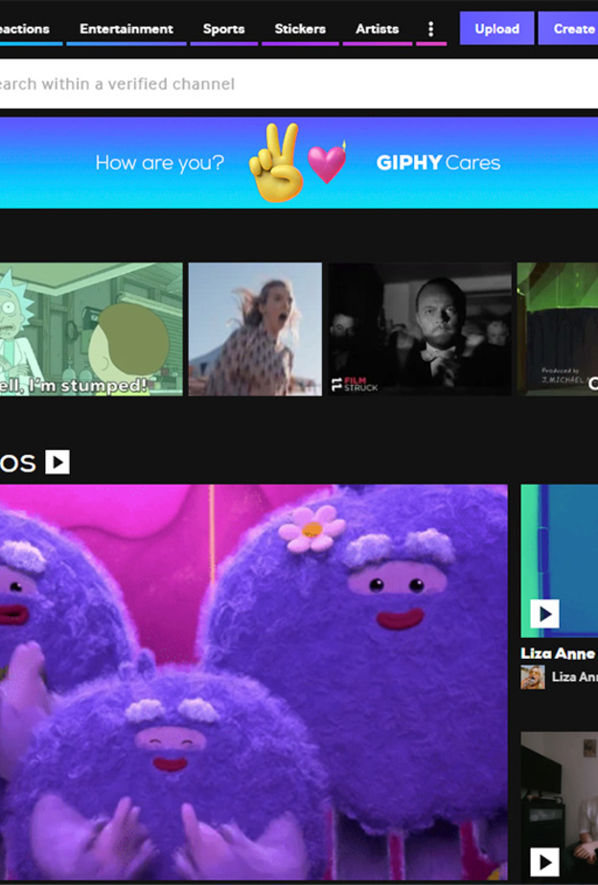Open the Liza Anne video title link
This screenshot has height=885, width=598.
point(559,653)
